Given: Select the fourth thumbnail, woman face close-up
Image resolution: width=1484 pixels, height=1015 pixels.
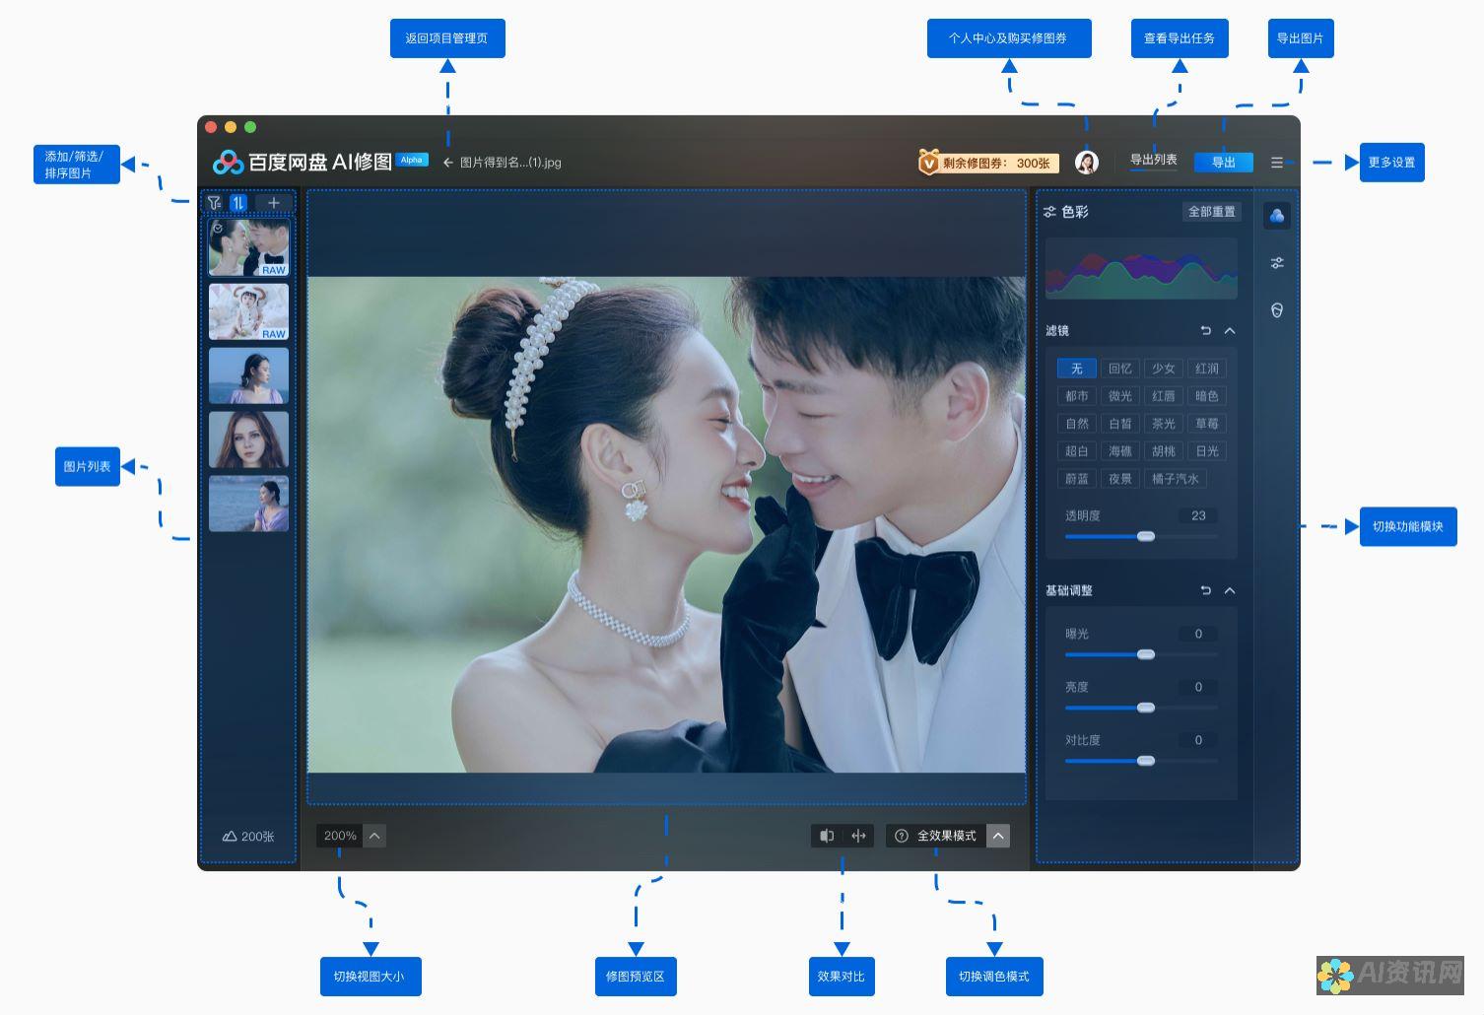Looking at the screenshot, I should coord(249,440).
